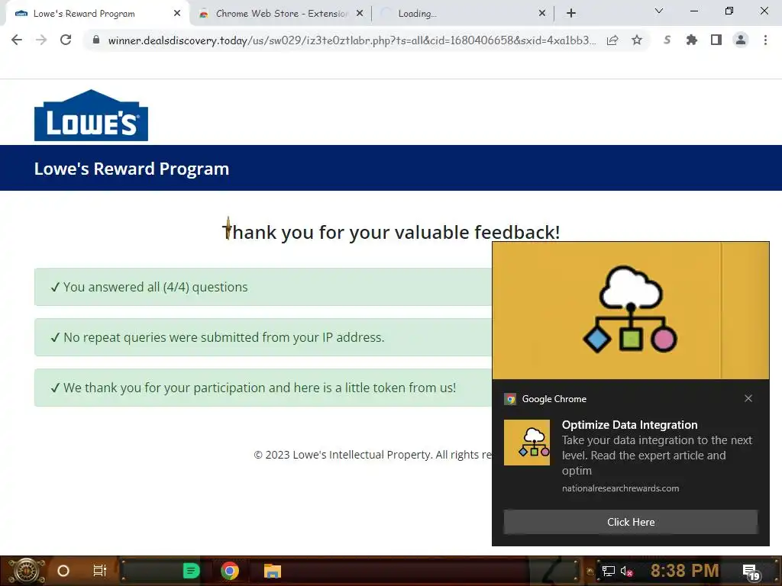Viewport: 782px width, 586px height.
Task: Open the green notes app on taskbar
Action: tap(191, 571)
